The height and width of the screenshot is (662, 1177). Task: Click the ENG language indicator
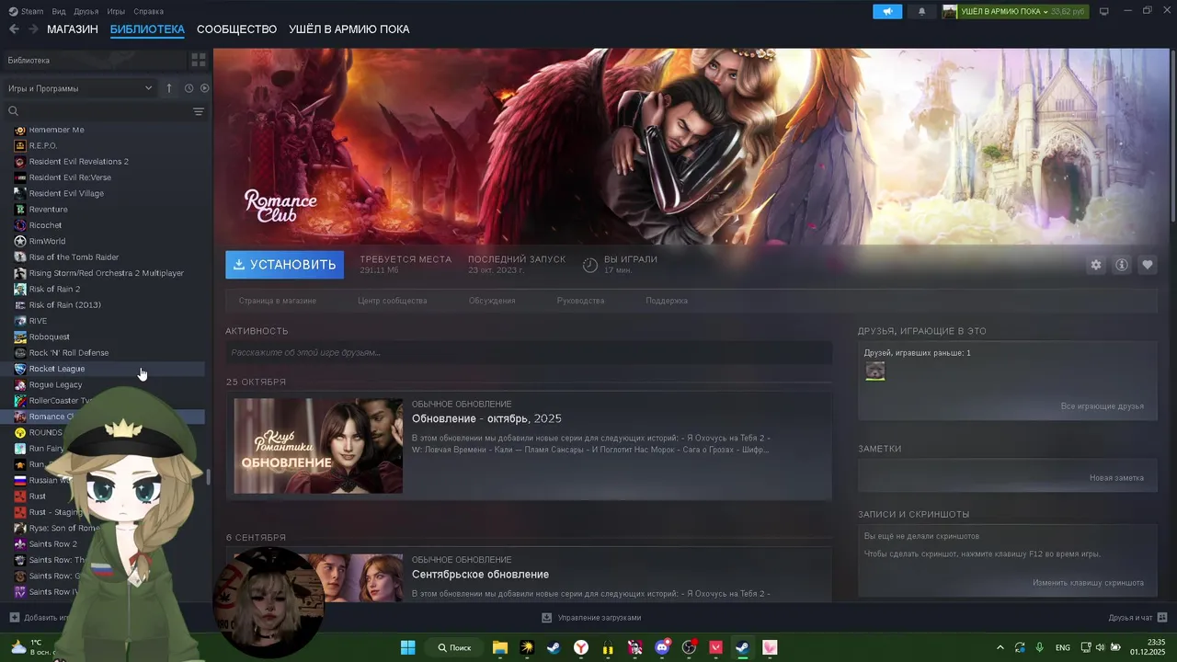1063,647
